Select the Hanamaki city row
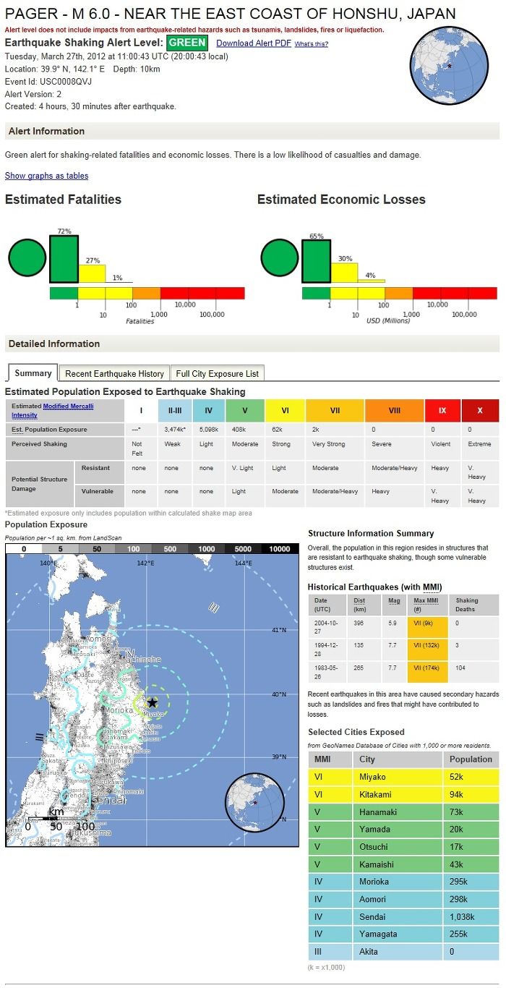This screenshot has height=988, width=506. click(403, 812)
